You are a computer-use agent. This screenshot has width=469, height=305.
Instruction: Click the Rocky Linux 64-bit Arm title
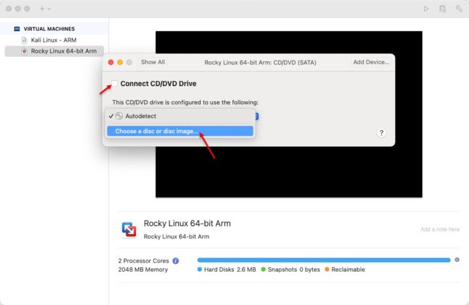pos(187,224)
